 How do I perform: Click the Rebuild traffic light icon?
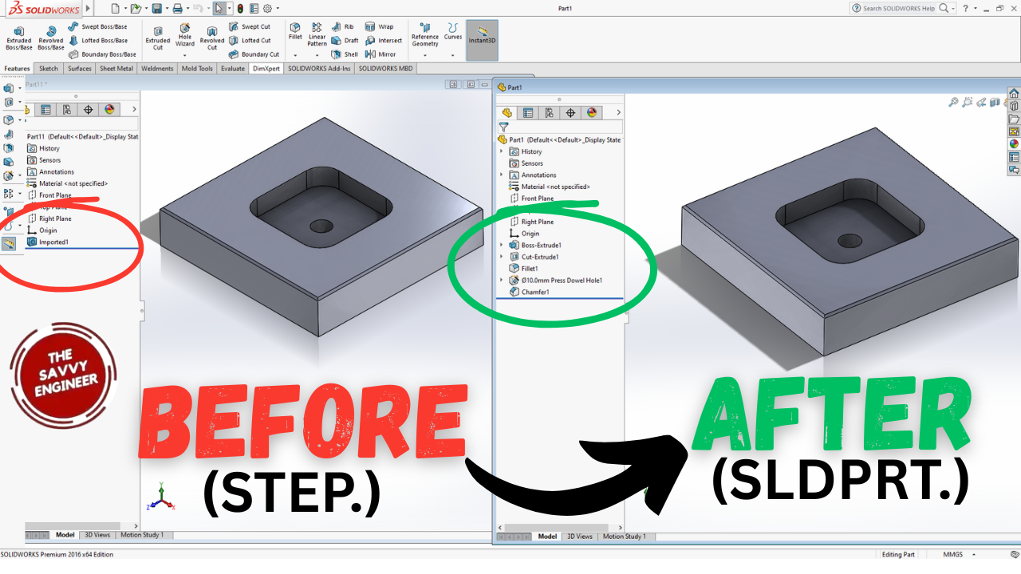[240, 8]
